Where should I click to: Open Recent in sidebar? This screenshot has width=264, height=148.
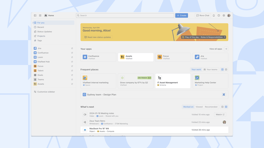[x=54, y=27]
